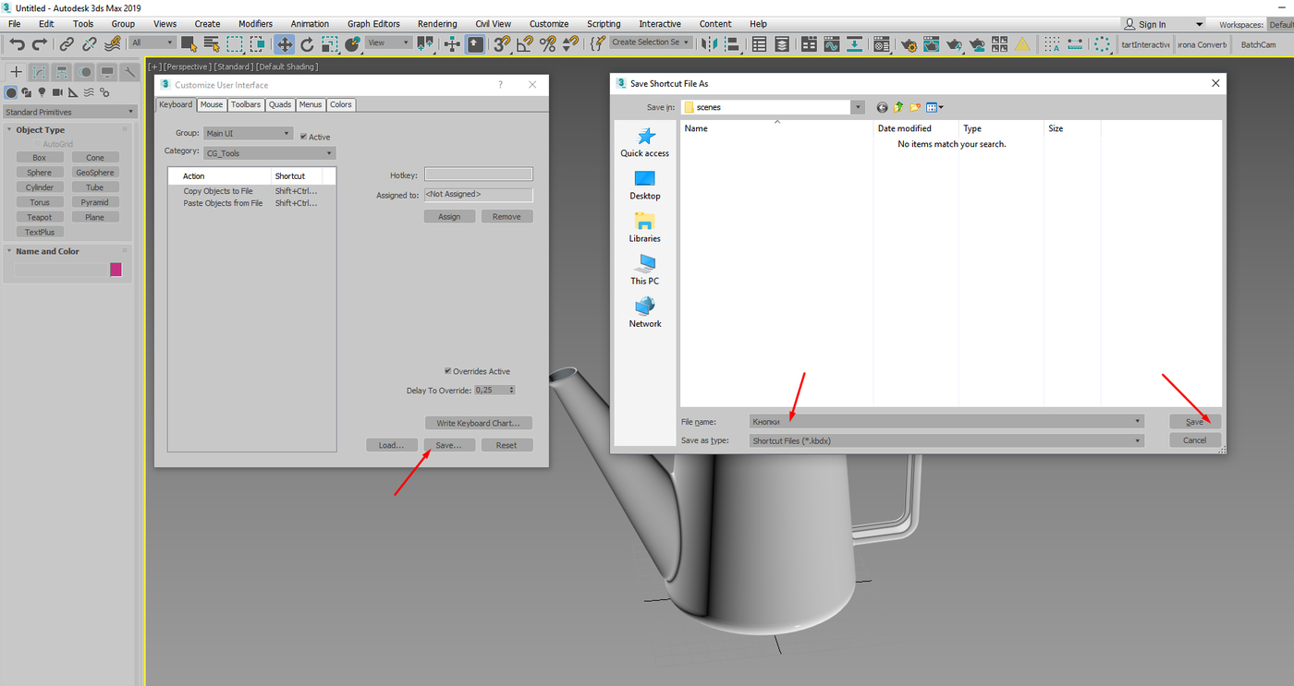Click the Create New Folder icon
Screen dimensions: 1294x686
pos(915,107)
